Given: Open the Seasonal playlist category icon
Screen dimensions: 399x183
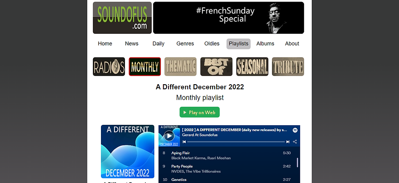Looking at the screenshot, I should (x=252, y=67).
